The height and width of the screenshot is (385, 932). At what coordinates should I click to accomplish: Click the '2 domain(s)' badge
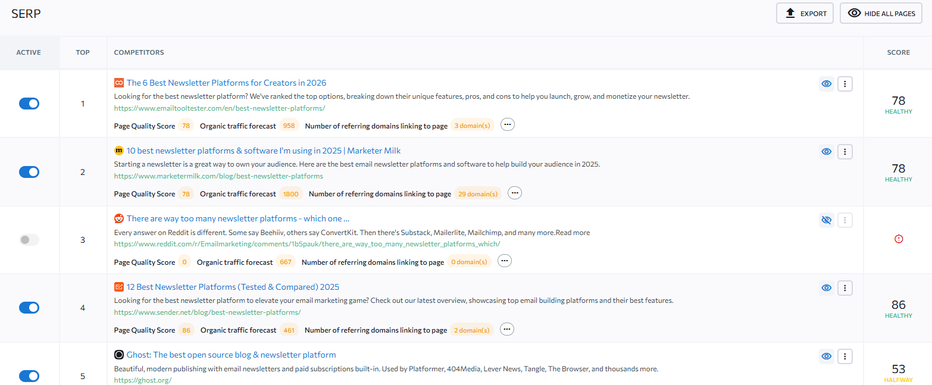point(472,330)
